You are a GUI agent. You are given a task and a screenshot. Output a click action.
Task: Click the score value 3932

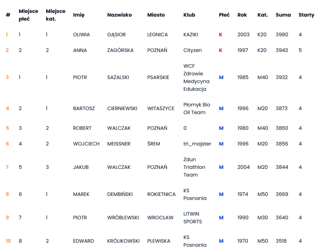pyautogui.click(x=282, y=77)
